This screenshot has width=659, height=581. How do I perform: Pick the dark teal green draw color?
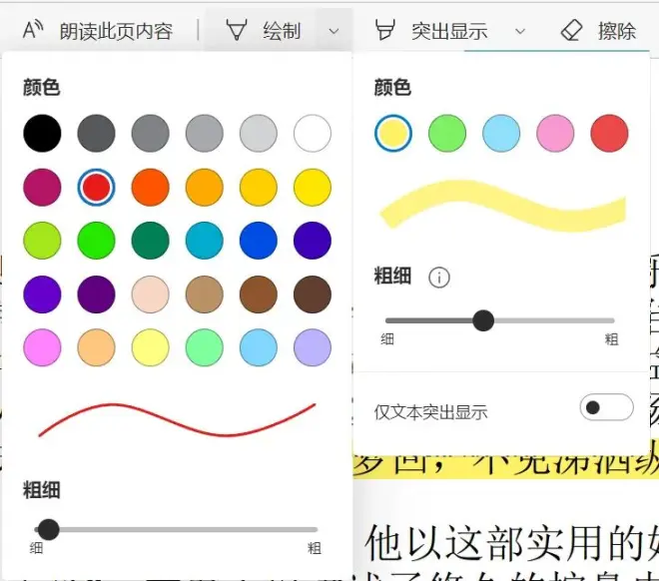click(151, 241)
